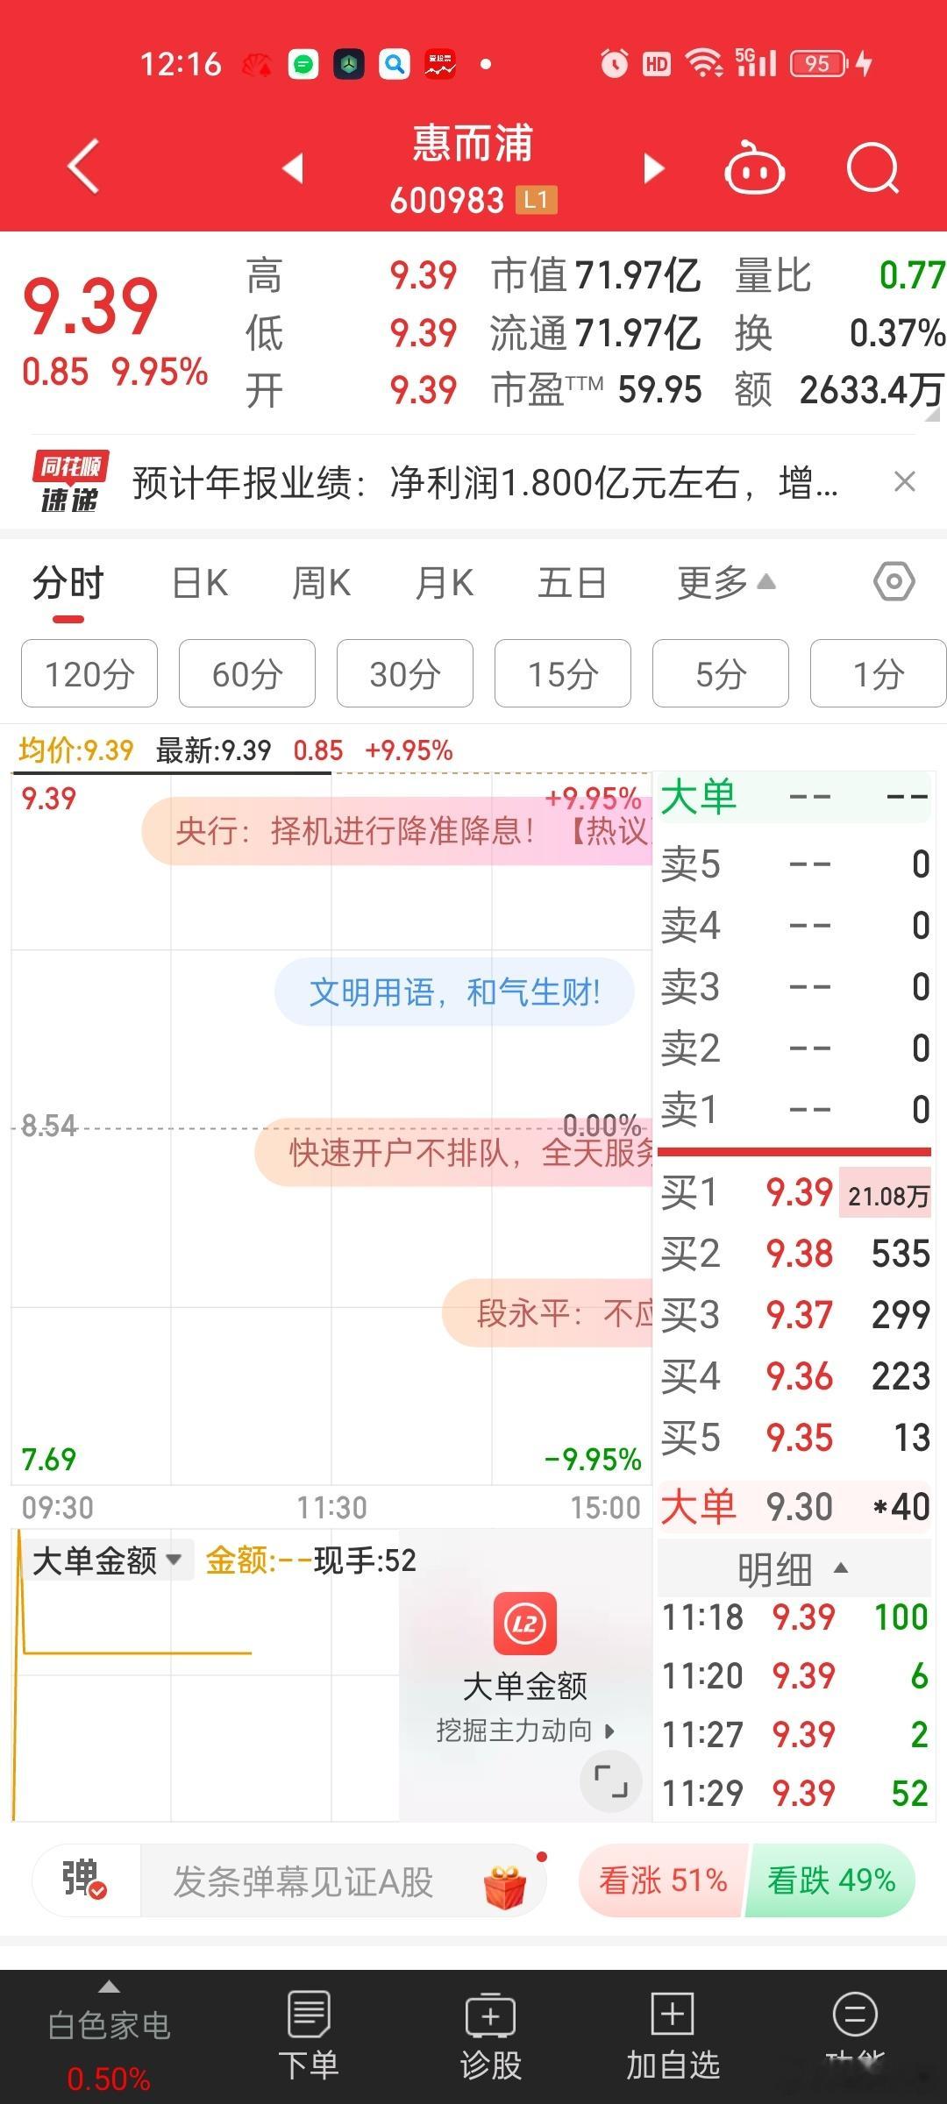
Task: Select the 买1 9.39 order row
Action: [794, 1192]
